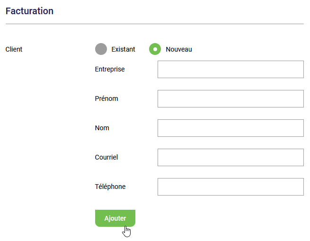The image size is (310, 241).
Task: Select the Existant radio button
Action: pos(101,49)
